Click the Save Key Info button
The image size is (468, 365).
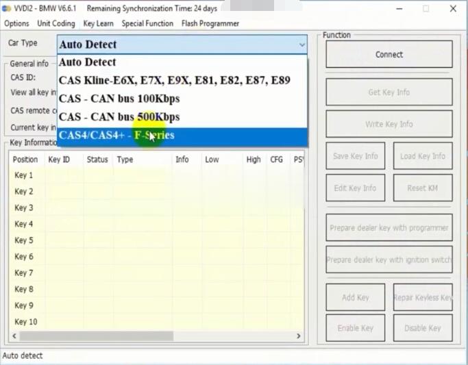(355, 156)
